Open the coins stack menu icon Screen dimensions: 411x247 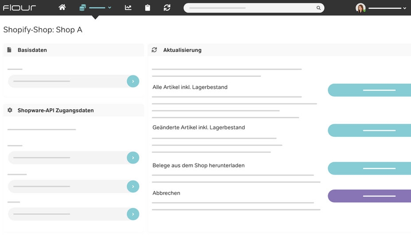[82, 8]
